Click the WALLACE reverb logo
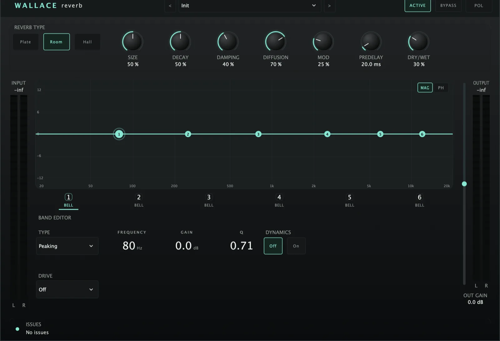The width and height of the screenshot is (500, 341). point(48,6)
